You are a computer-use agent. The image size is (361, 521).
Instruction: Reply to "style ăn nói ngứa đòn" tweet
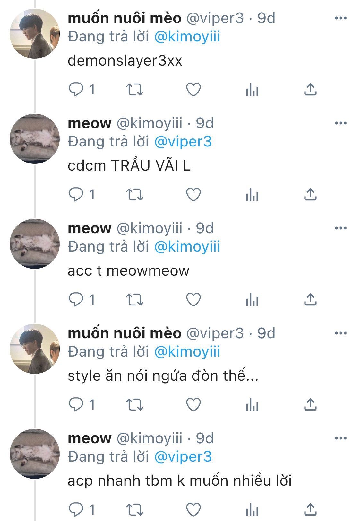pyautogui.click(x=76, y=405)
